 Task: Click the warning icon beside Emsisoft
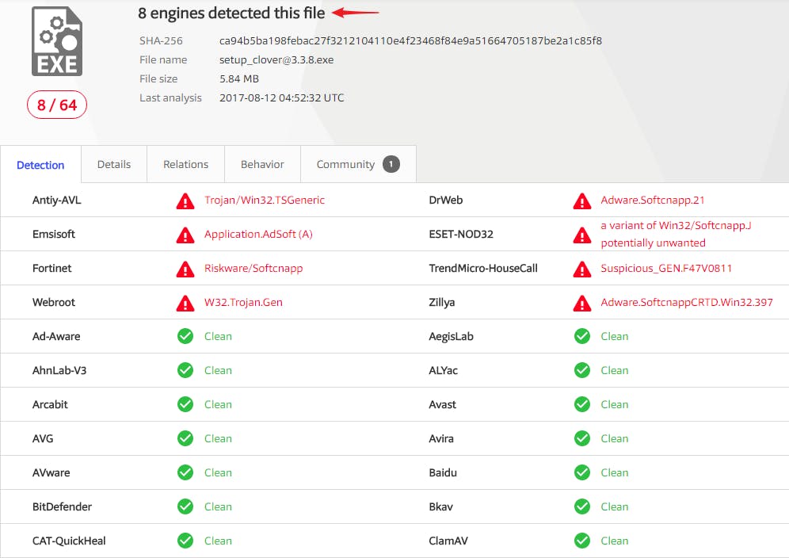click(x=185, y=235)
